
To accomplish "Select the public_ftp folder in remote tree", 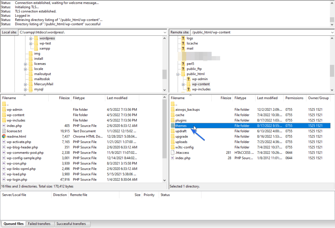I will coord(194,69).
